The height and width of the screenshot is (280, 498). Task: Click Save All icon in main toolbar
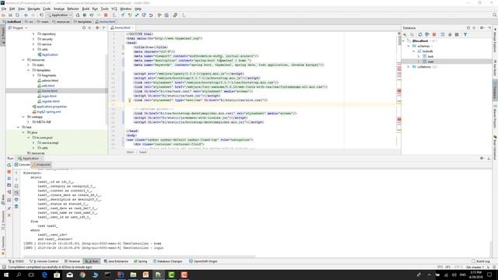pos(10,16)
